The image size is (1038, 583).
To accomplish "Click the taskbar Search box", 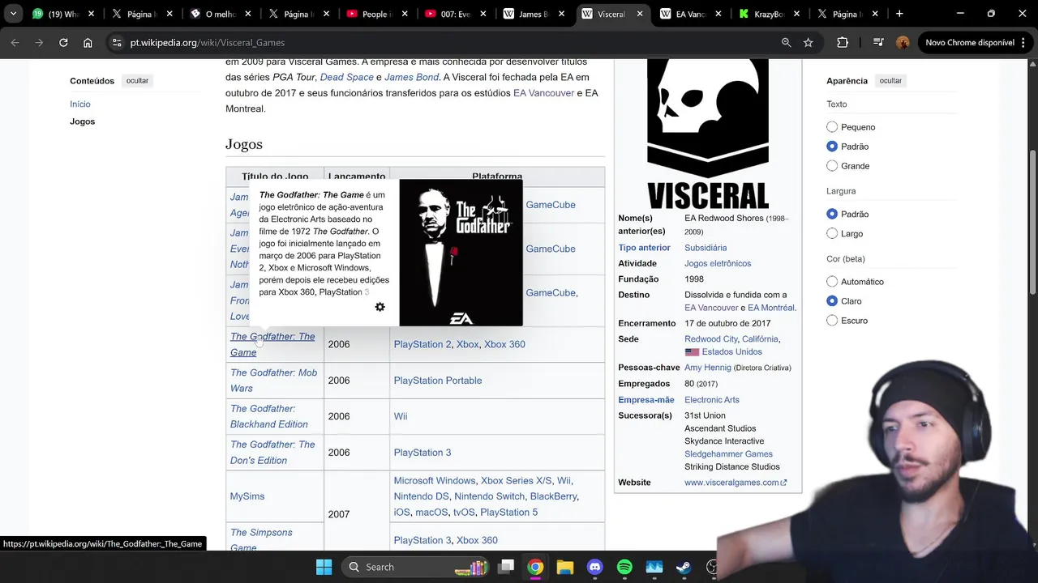I will pos(415,567).
